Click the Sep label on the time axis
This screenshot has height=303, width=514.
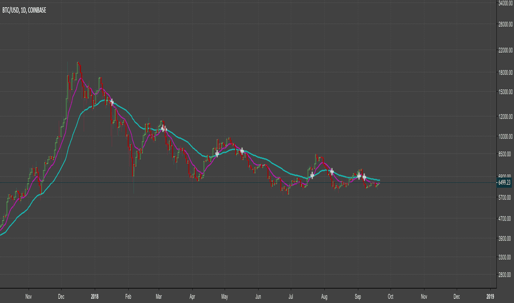point(357,297)
